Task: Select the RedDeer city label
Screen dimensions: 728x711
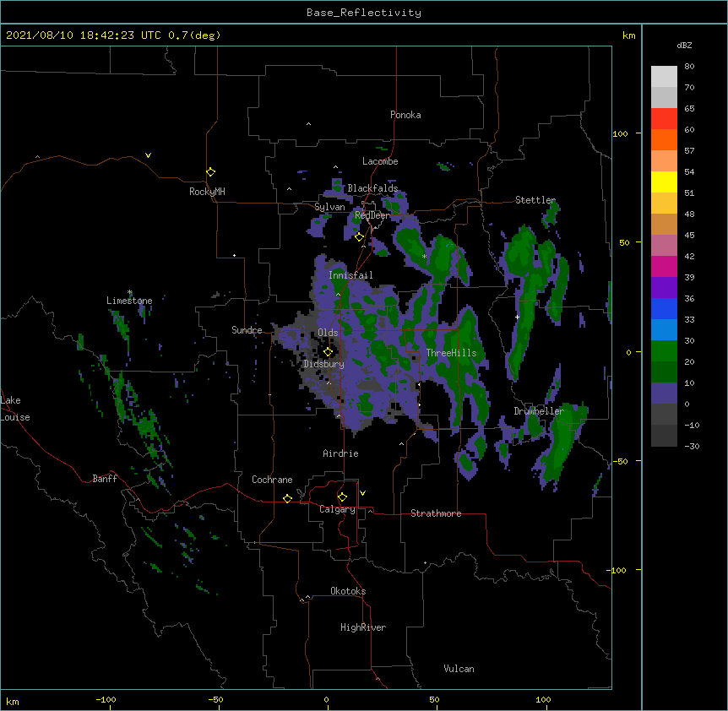Action: (x=372, y=215)
